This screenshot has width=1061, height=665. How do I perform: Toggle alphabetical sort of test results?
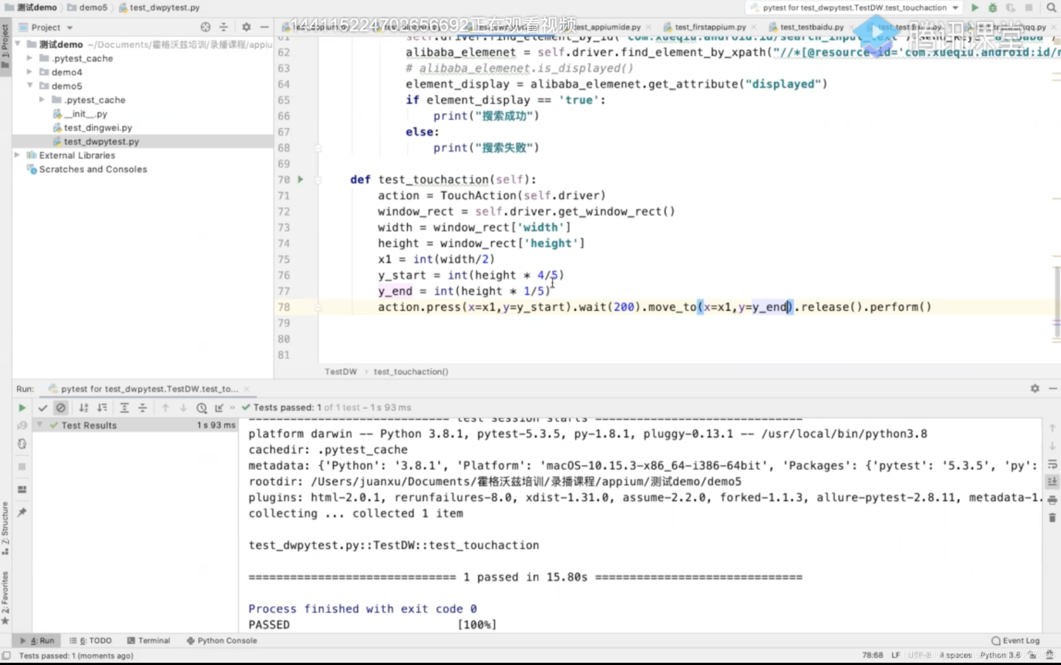click(84, 408)
